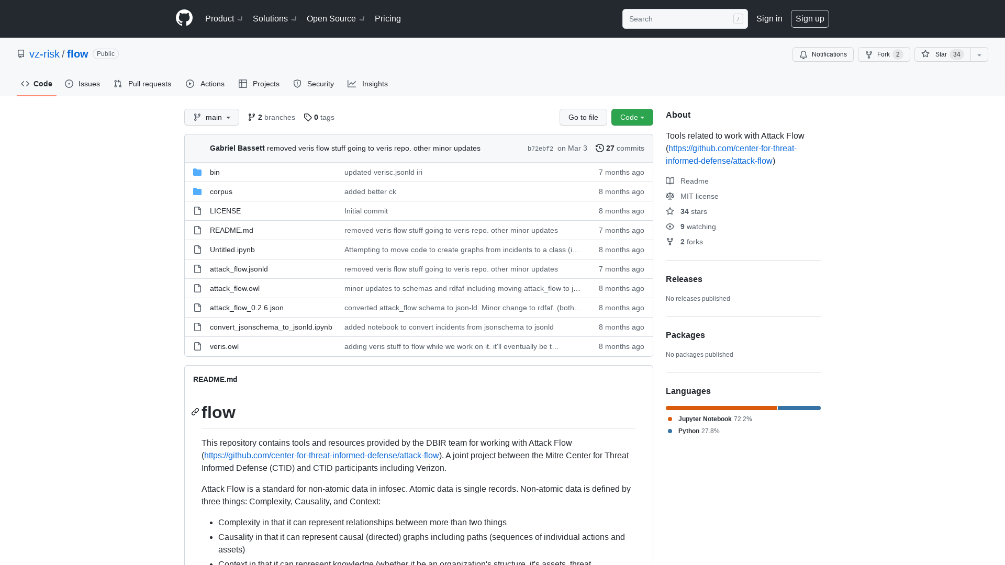Open the attack_flow_0.2.6.json file name

pos(247,308)
